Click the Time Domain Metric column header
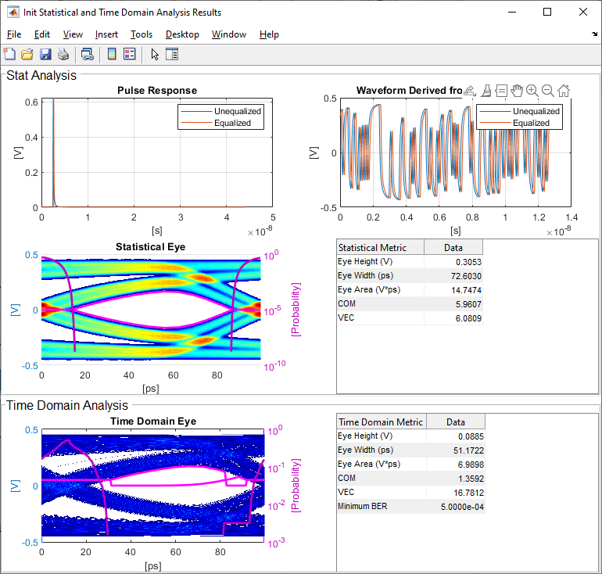602x574 pixels. (381, 422)
